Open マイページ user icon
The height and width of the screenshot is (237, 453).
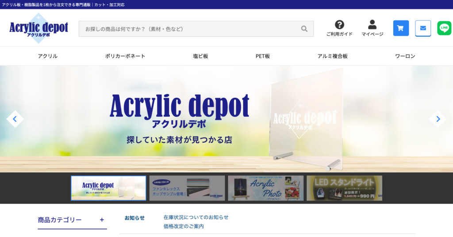(x=372, y=28)
